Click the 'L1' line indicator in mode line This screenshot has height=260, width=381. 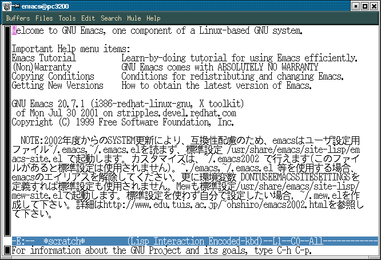pyautogui.click(x=277, y=241)
